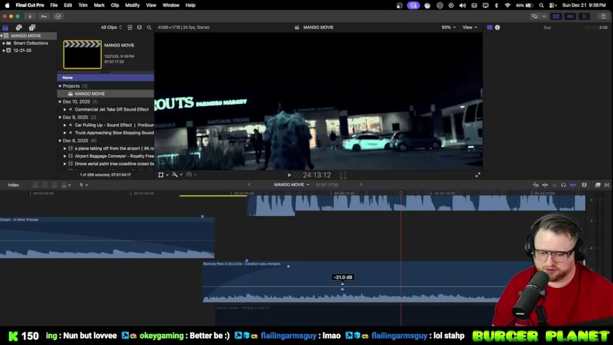Open the workspace layout chevron dropdown
Screen dimensions: 613x345
pyautogui.click(x=544, y=16)
